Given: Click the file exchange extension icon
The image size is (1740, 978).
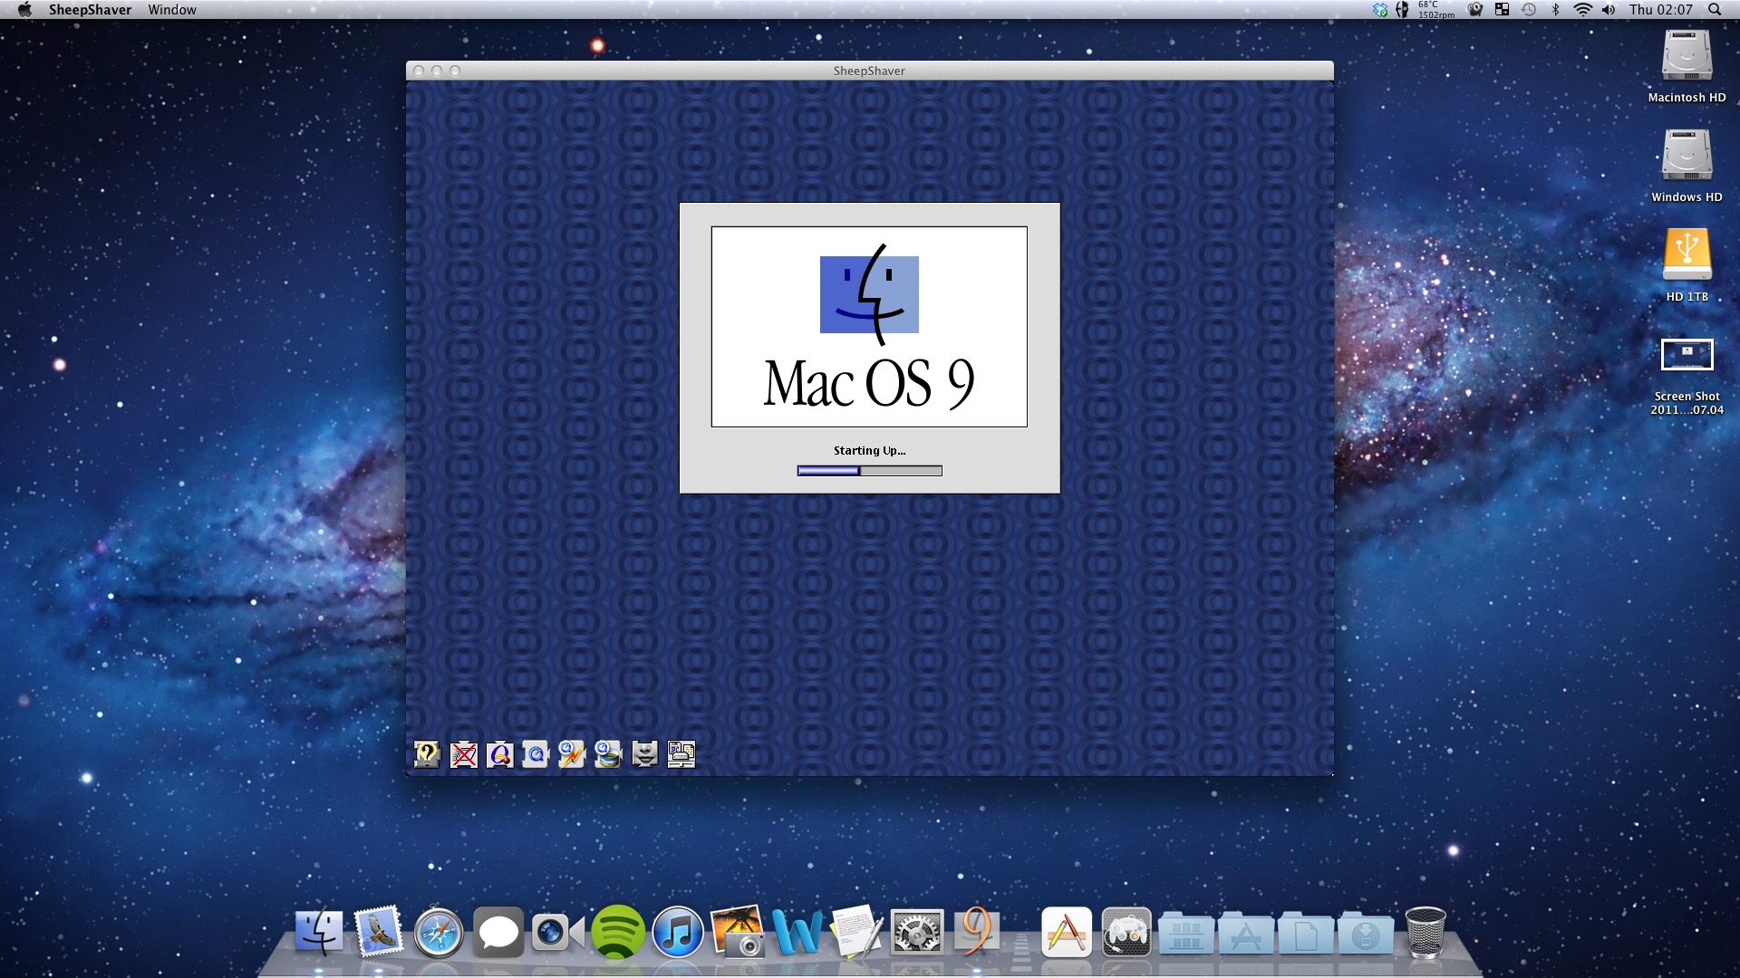Looking at the screenshot, I should coord(681,753).
